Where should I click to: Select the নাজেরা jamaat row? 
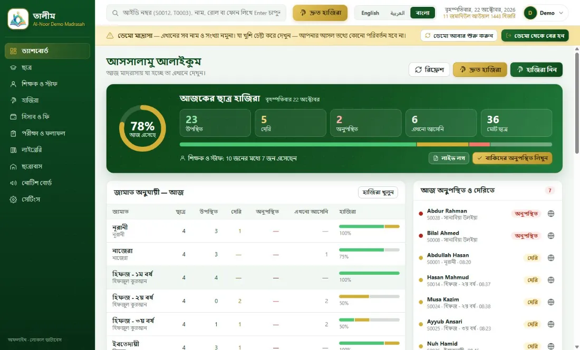pos(256,254)
